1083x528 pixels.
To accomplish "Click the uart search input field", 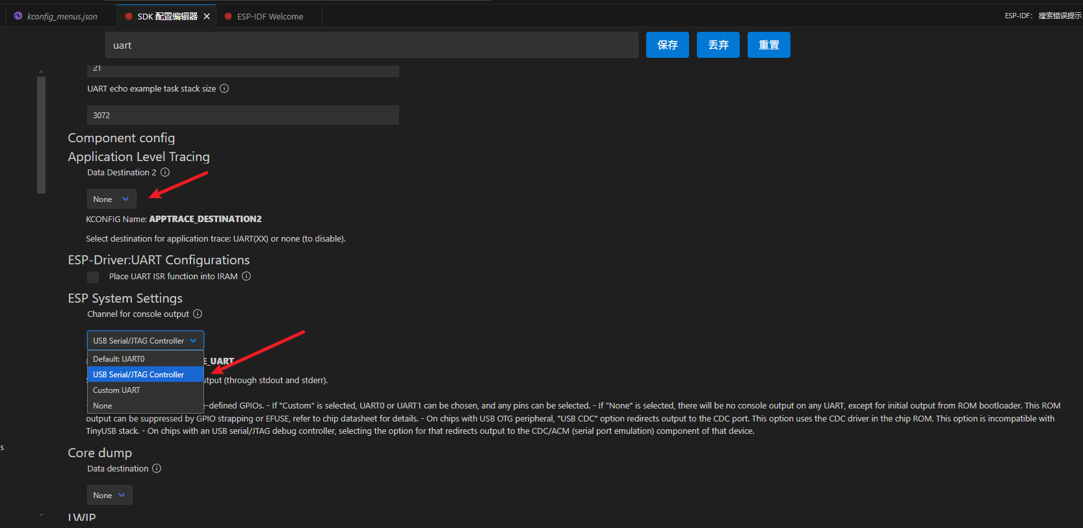I will 371,45.
